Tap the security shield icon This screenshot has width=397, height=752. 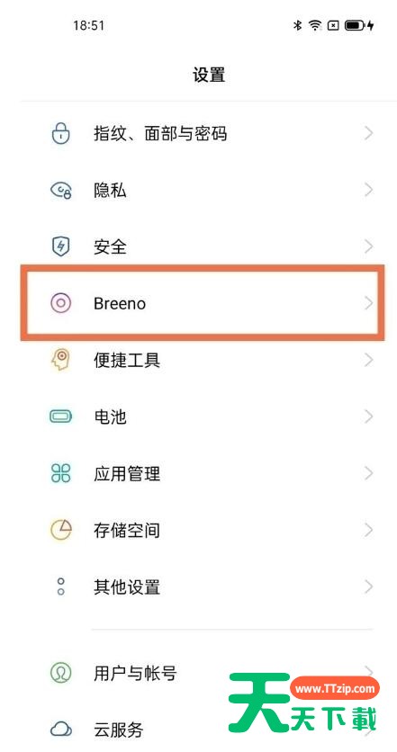60,246
